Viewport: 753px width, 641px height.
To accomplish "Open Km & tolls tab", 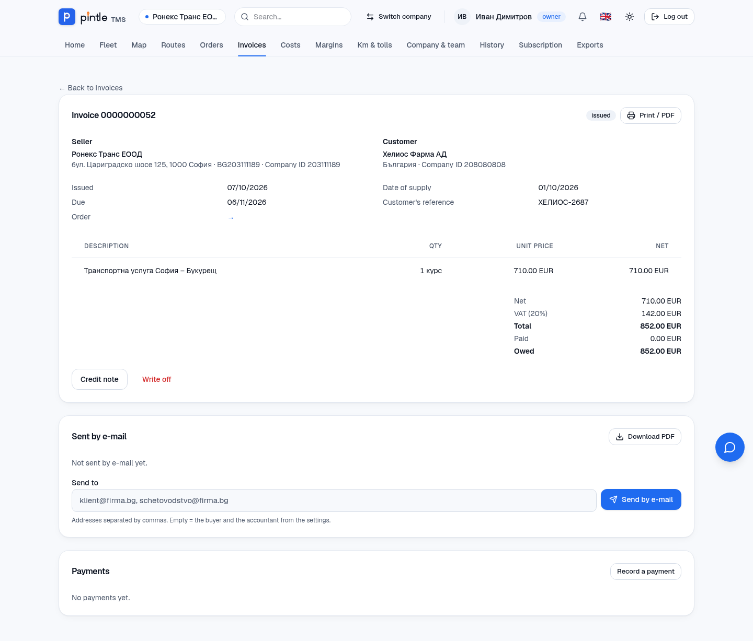I will coord(375,45).
